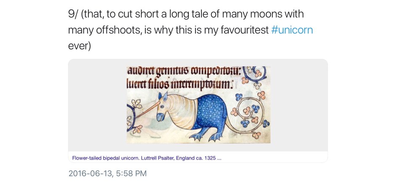
Task: Click the 2016-06-13 date in the timestamp
Action: point(88,173)
